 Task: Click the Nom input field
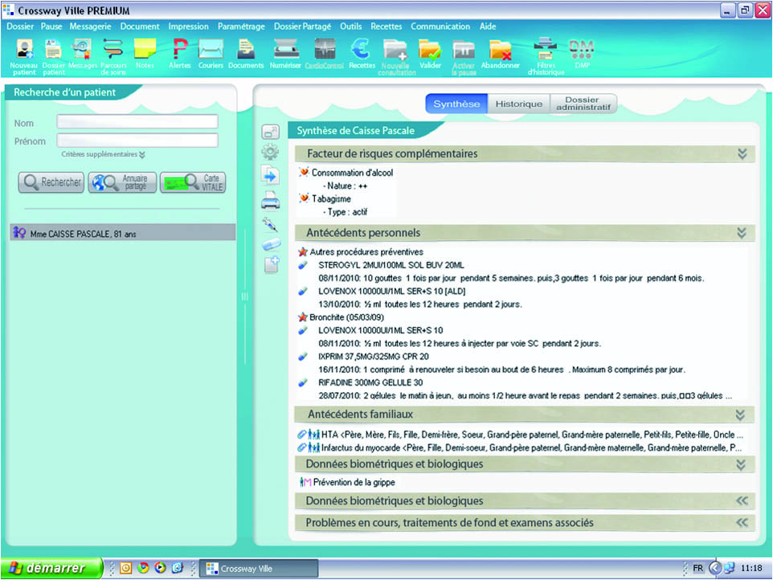(137, 122)
